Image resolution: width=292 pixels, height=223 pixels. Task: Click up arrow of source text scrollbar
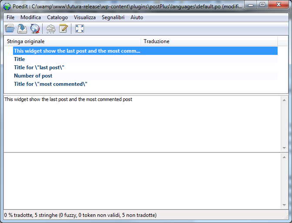[284, 100]
